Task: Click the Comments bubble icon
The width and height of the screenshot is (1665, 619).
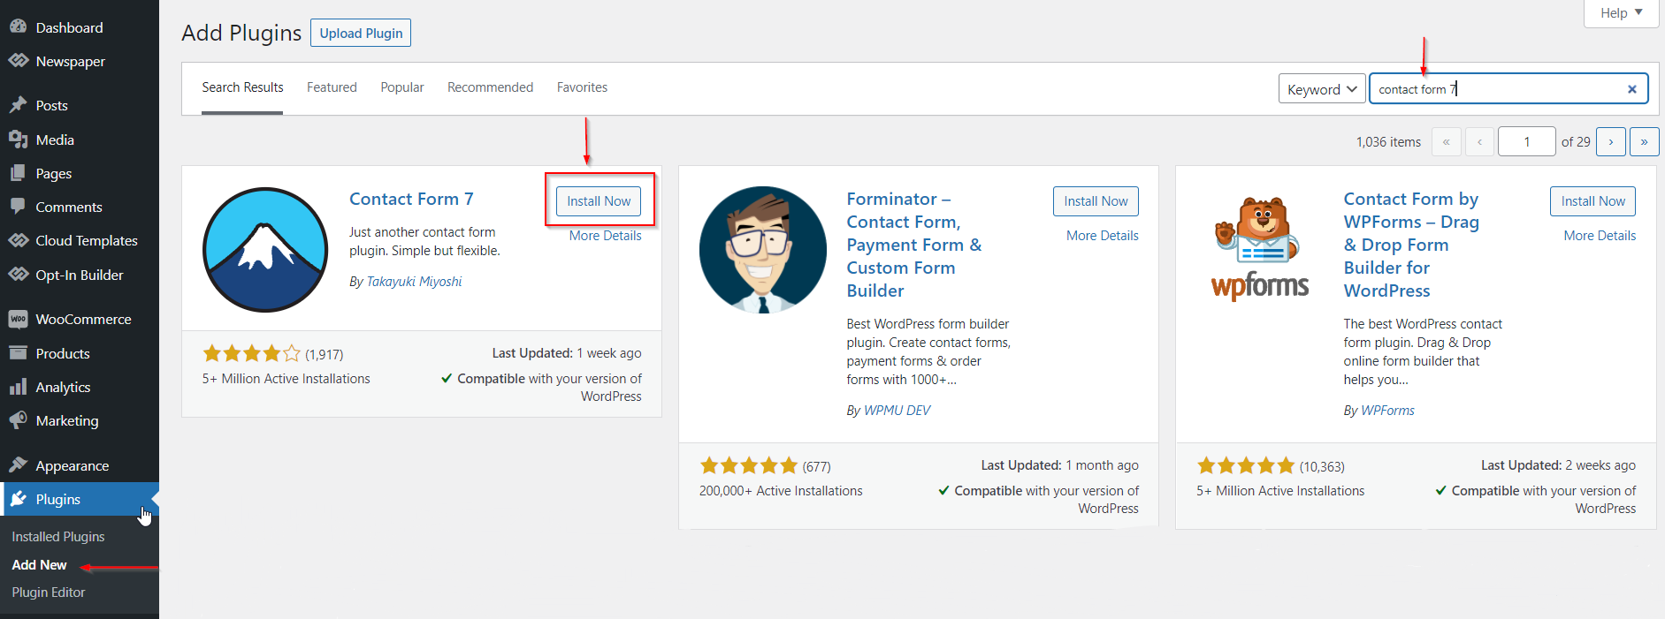Action: point(18,207)
